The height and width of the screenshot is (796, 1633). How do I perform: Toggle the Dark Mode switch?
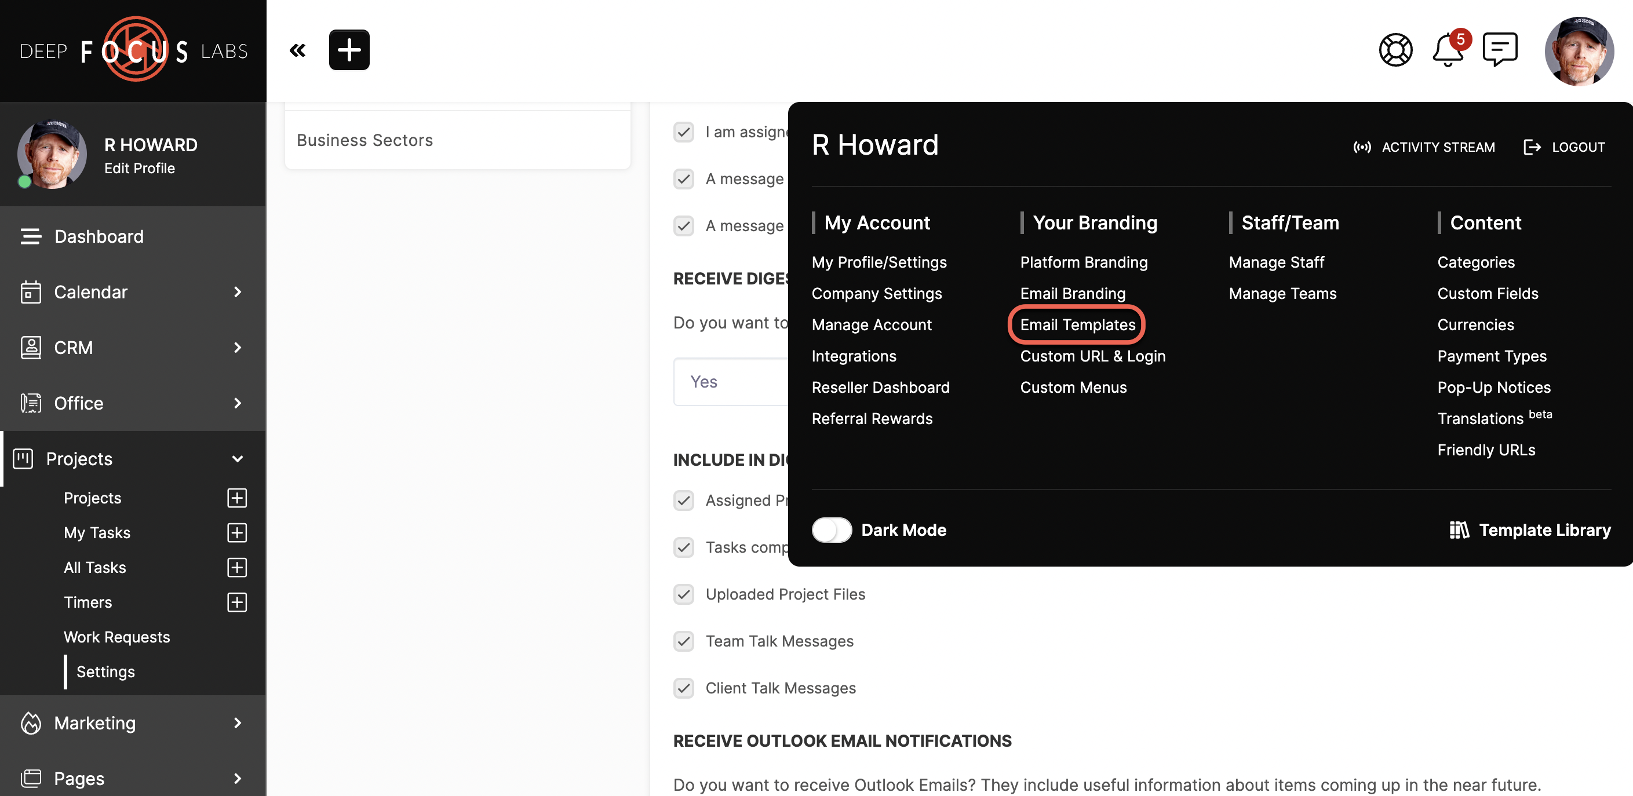tap(832, 530)
